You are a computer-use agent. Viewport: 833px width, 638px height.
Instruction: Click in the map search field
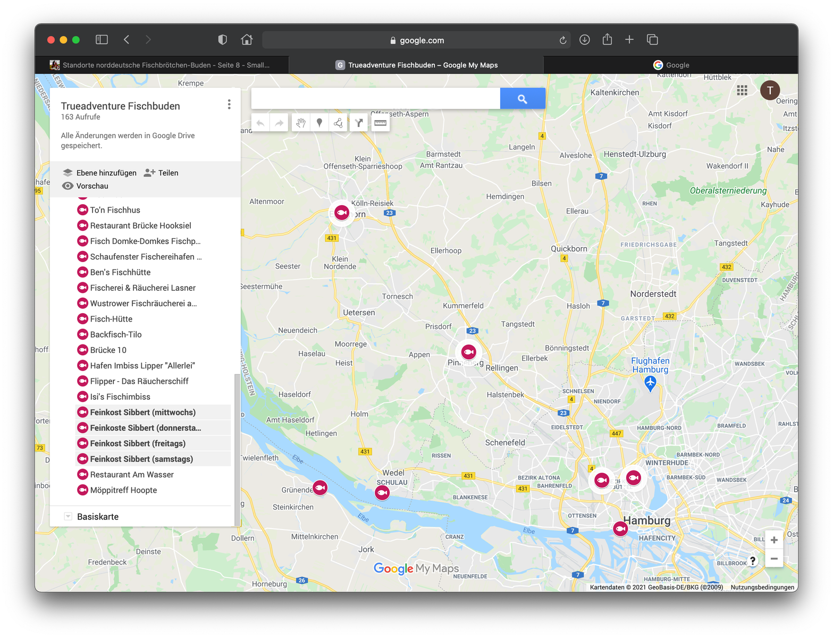click(375, 99)
